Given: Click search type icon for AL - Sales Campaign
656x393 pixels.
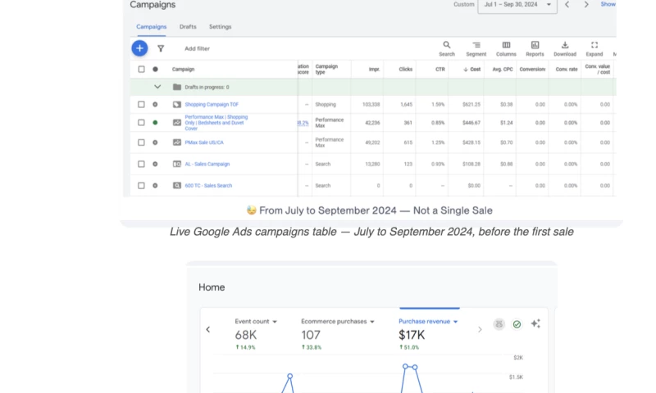Looking at the screenshot, I should 177,164.
